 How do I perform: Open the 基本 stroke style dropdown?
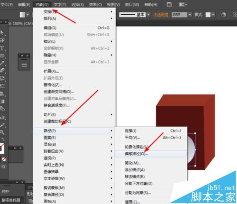[x=148, y=15]
